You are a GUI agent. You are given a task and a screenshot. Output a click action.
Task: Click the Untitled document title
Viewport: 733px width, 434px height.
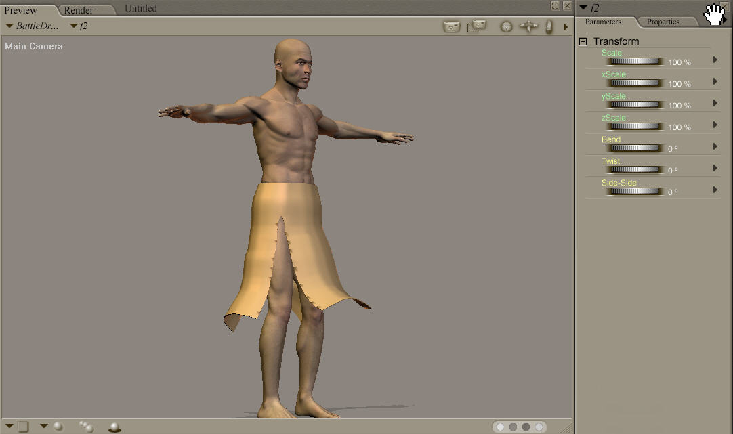[141, 8]
